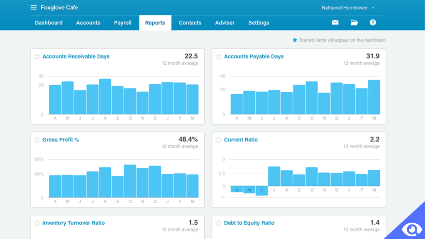Open the Current Ratio report
Viewport: 425px width, 239px height.
click(x=241, y=140)
